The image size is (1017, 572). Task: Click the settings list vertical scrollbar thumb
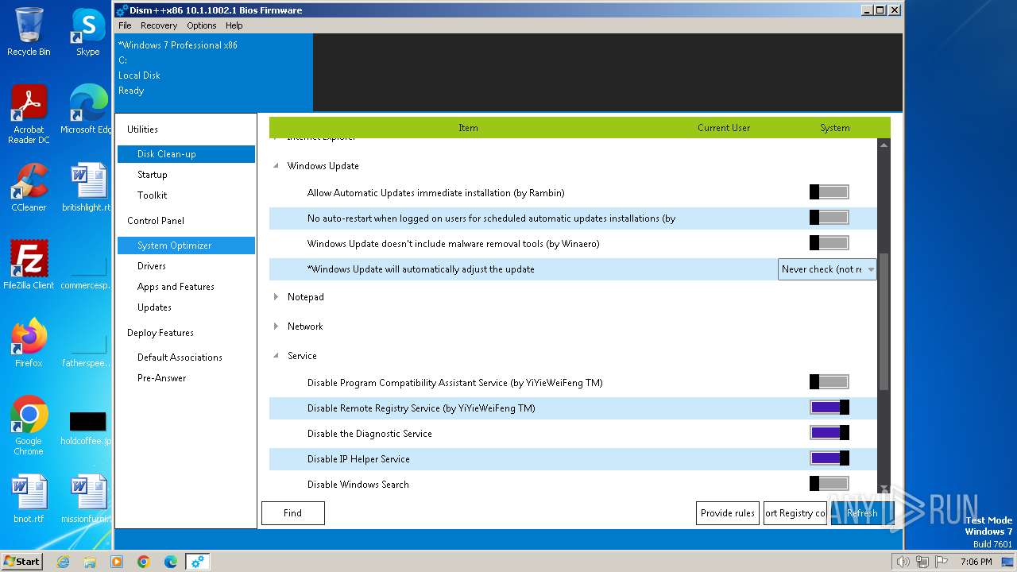pos(884,322)
